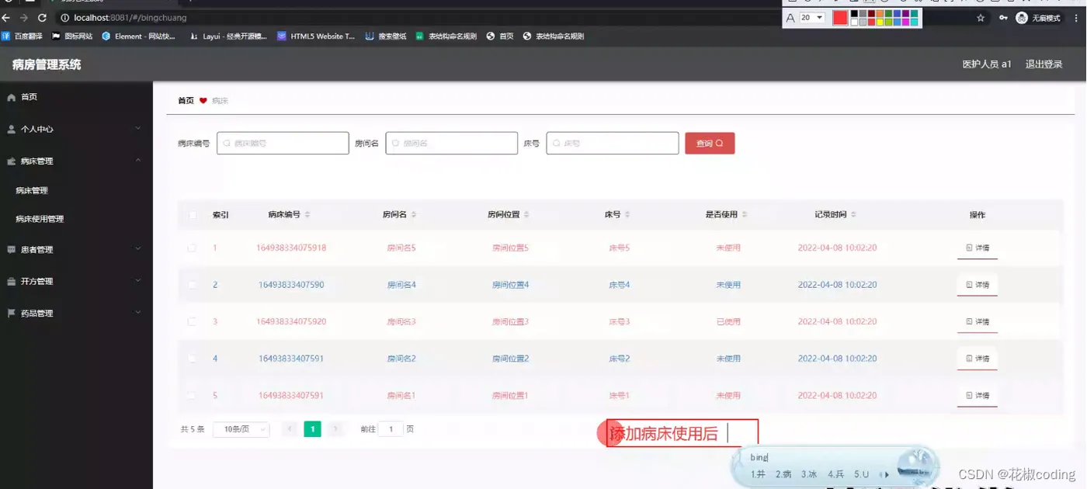This screenshot has width=1087, height=489.
Task: Click the red 查询 search button
Action: coord(710,144)
